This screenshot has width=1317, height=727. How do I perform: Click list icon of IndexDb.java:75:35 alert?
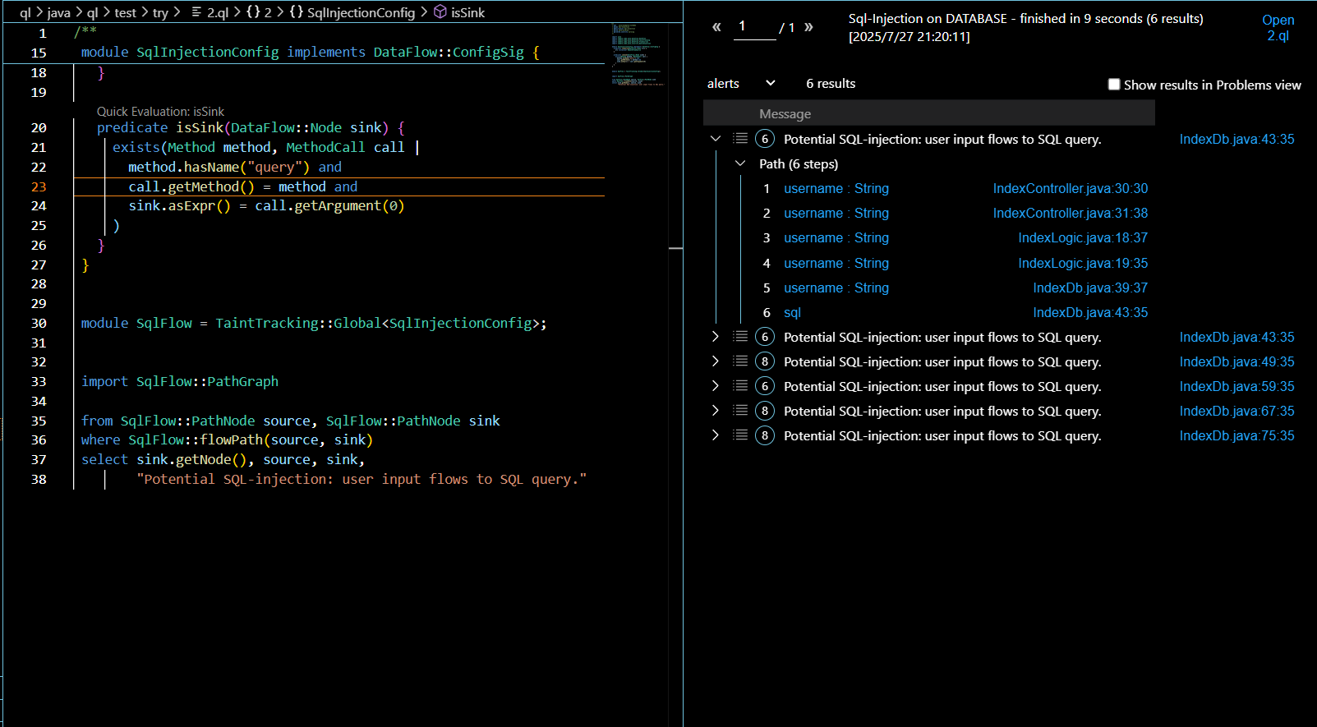[740, 435]
